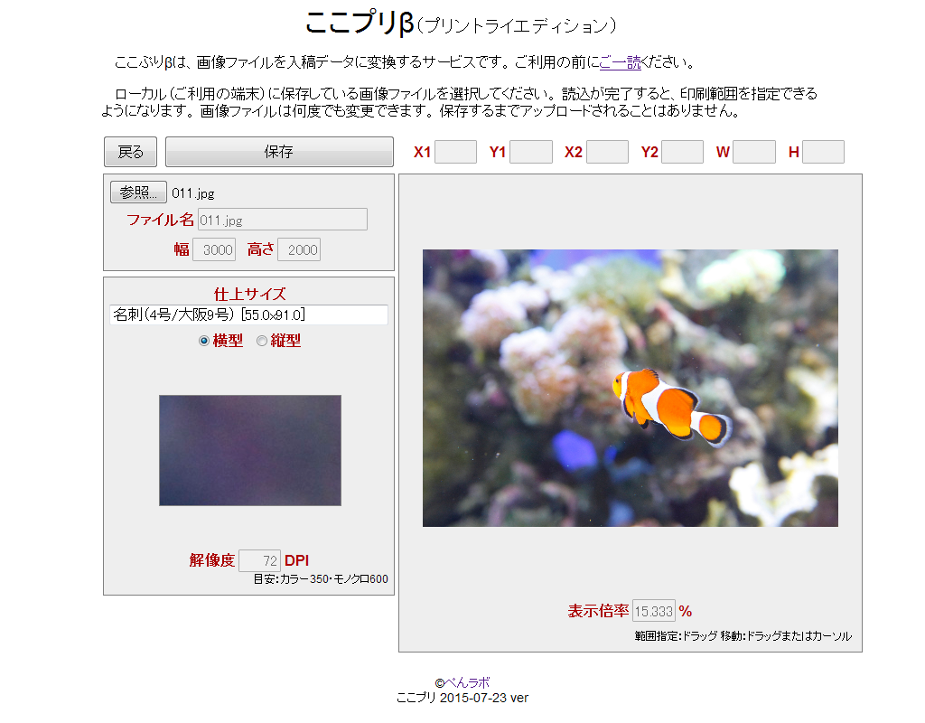The image size is (925, 723).
Task: Click the 目安:カラー350・モノクロ600 hint text
Action: point(321,579)
